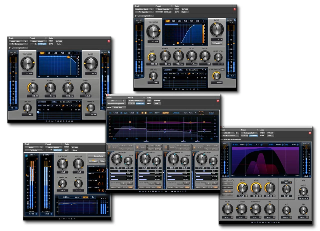The height and width of the screenshot is (231, 320).
Task: Select INPUT FFT tab in Multiband Dynamics
Action: click(157, 113)
